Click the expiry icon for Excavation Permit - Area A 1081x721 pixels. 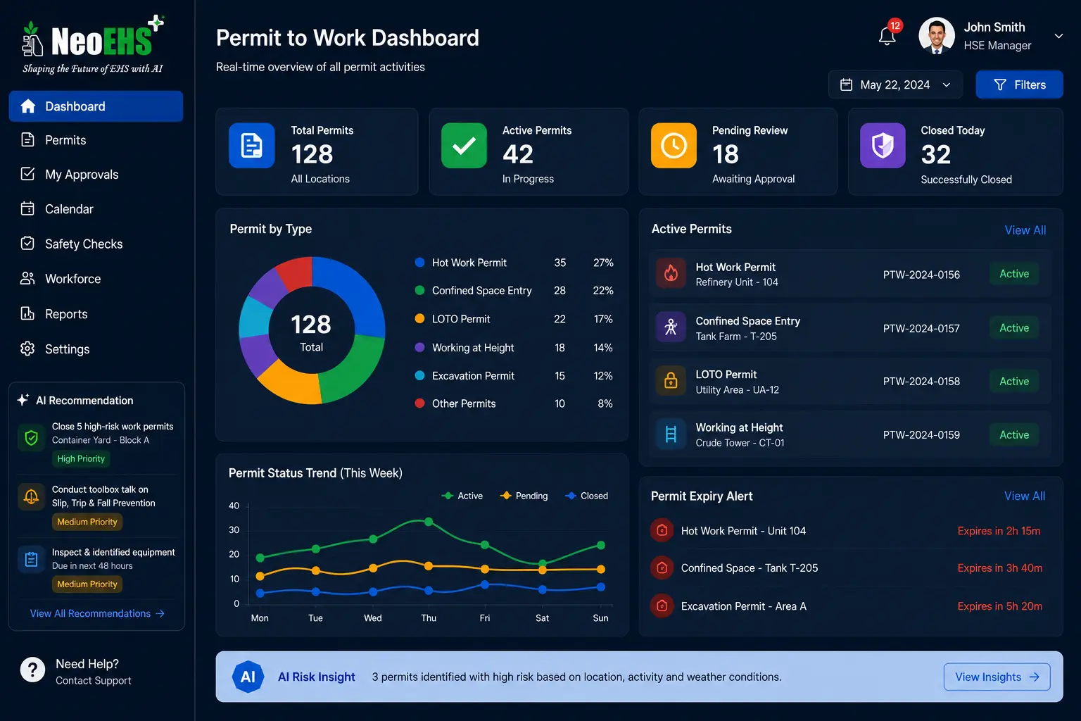pos(662,606)
